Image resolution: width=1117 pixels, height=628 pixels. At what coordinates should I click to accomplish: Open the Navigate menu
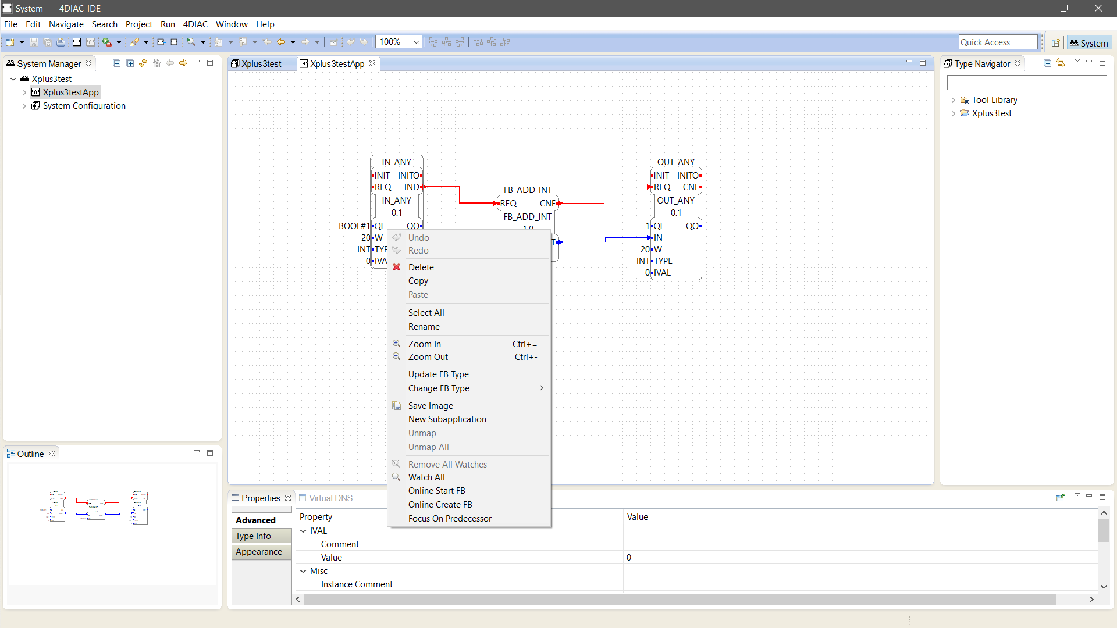[66, 24]
